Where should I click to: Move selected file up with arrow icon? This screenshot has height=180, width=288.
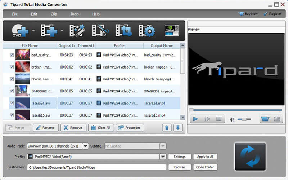click(167, 128)
